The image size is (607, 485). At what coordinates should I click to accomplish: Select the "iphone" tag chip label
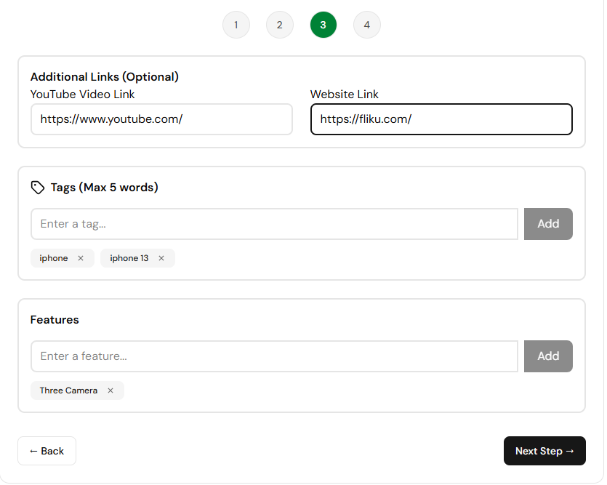tap(54, 258)
